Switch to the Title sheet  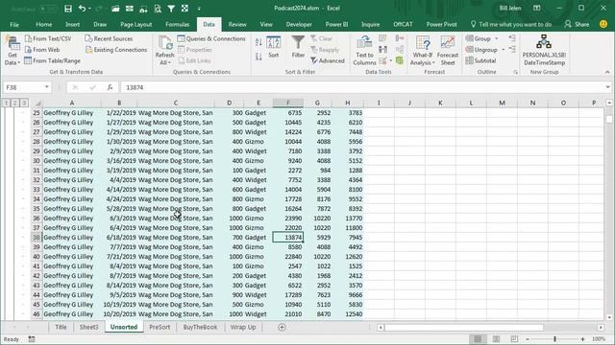(x=61, y=327)
